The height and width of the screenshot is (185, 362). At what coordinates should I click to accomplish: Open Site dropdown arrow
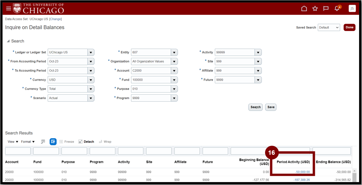click(x=258, y=62)
